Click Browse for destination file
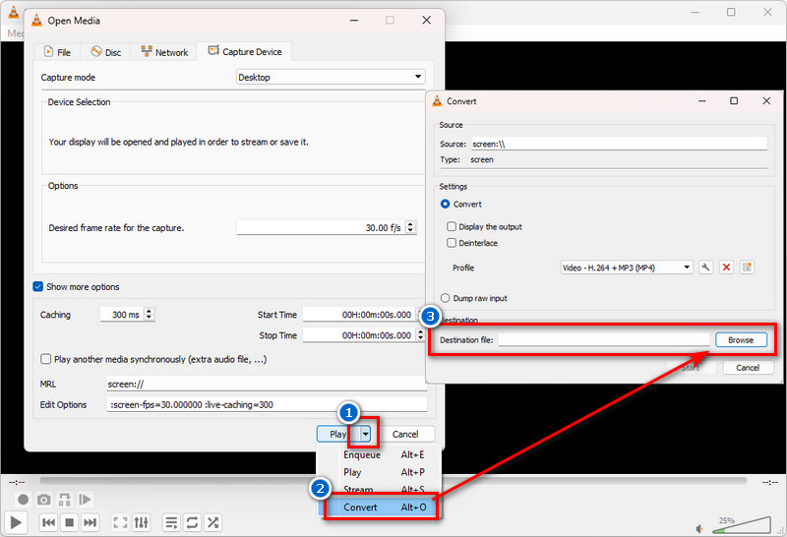Image resolution: width=787 pixels, height=537 pixels. [x=741, y=339]
